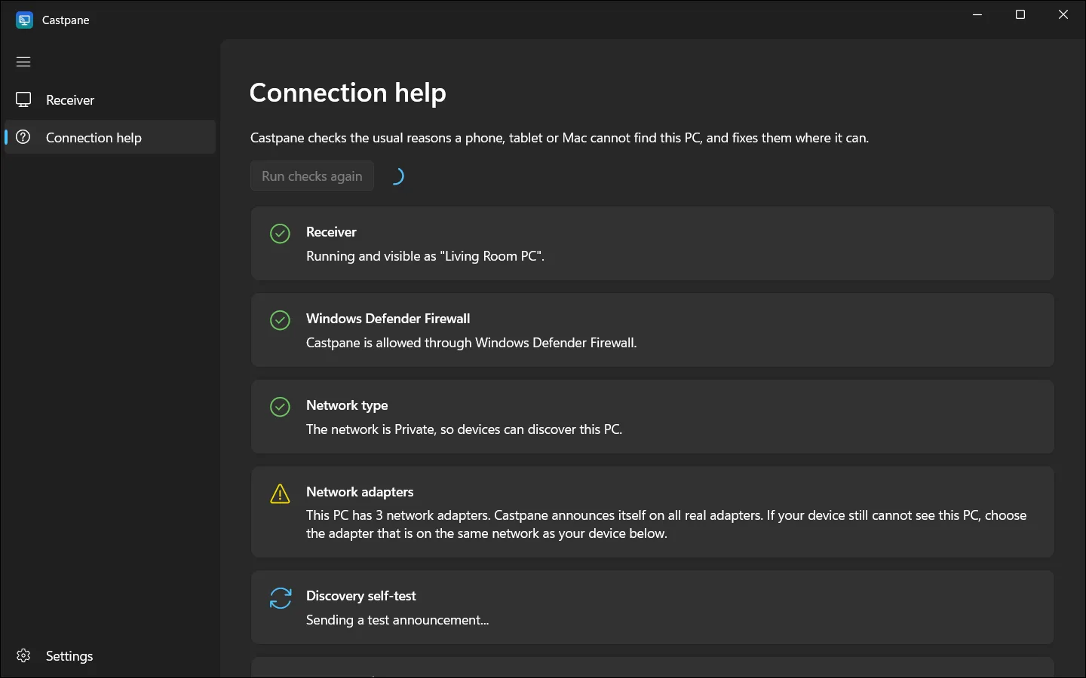Click the "Discovery self-test" card title
The width and height of the screenshot is (1086, 678).
(x=361, y=596)
